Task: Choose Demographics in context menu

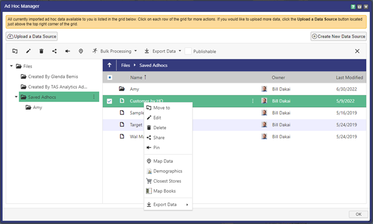Action: [x=168, y=171]
